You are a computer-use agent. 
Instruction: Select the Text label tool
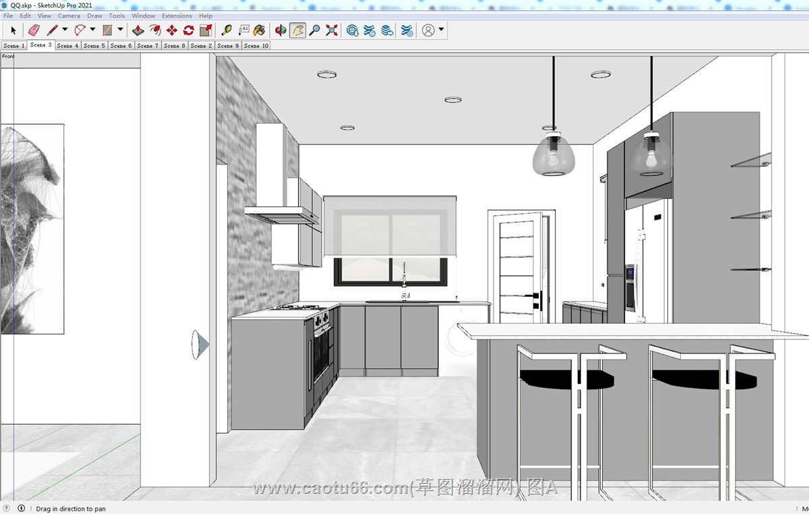tap(243, 30)
